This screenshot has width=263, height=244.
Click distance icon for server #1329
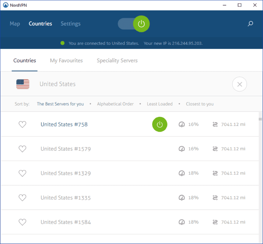click(x=215, y=173)
